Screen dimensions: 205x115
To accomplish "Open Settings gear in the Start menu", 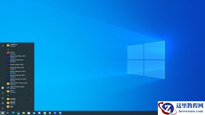I will click(3, 103).
